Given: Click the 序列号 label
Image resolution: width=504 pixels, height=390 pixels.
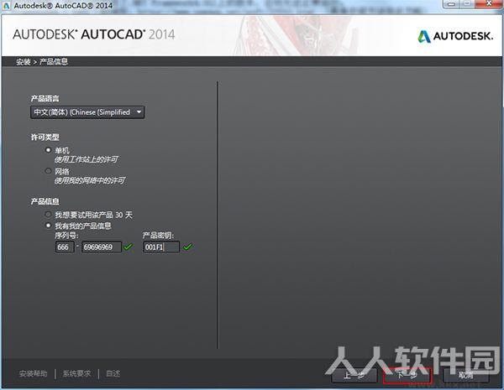Looking at the screenshot, I should [x=66, y=236].
